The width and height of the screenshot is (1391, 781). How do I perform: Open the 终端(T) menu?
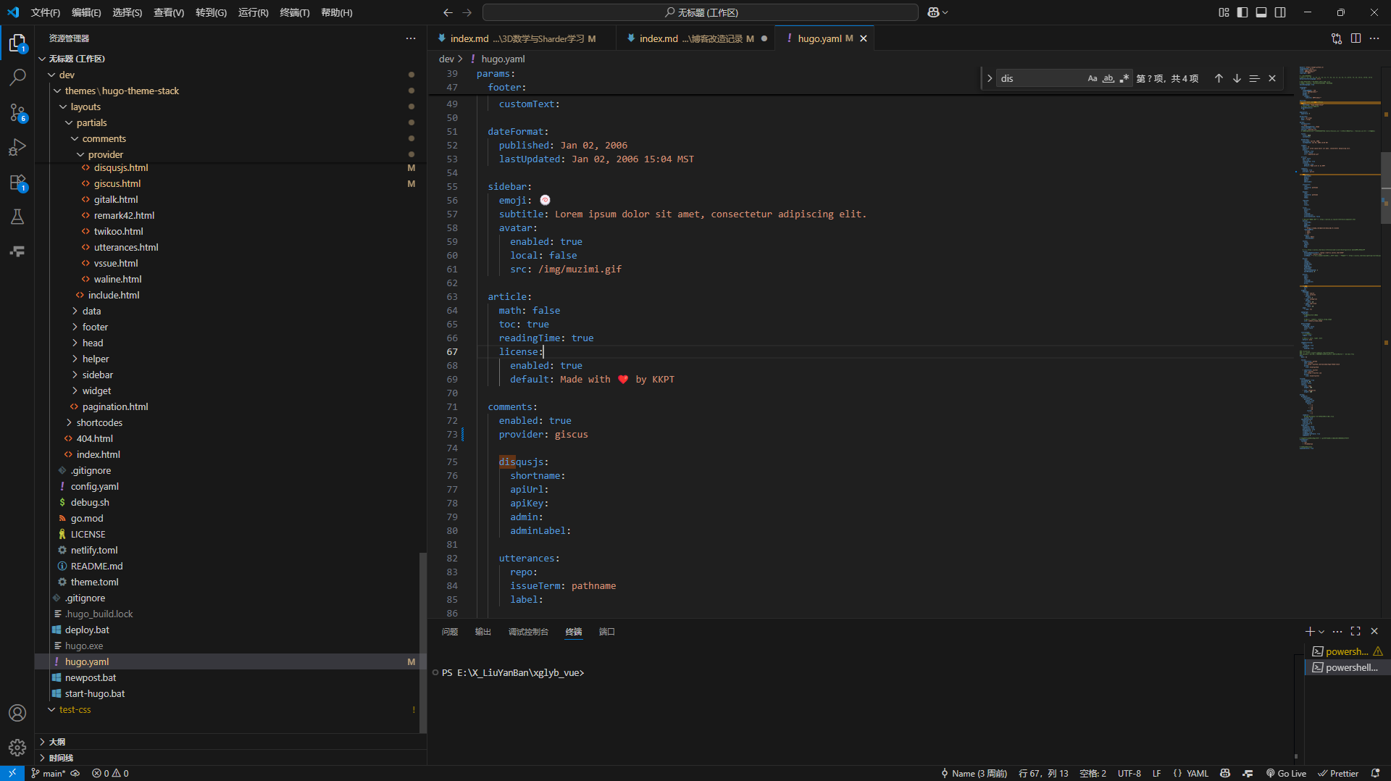coord(294,12)
